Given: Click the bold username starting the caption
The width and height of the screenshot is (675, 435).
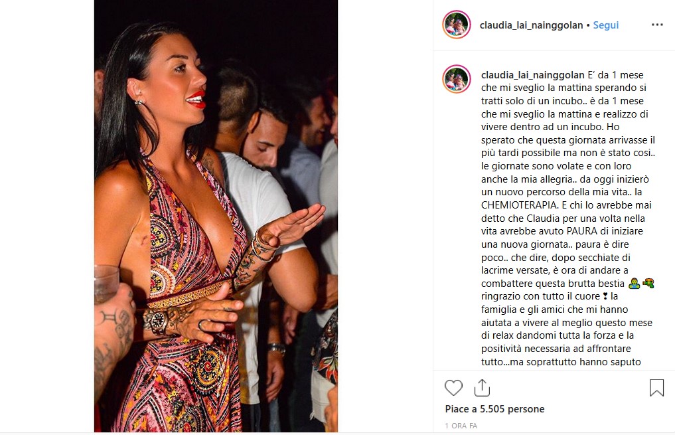Looking at the screenshot, I should coord(532,75).
